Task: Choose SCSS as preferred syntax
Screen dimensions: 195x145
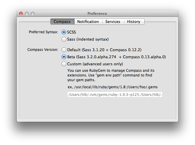Action: (x=64, y=32)
